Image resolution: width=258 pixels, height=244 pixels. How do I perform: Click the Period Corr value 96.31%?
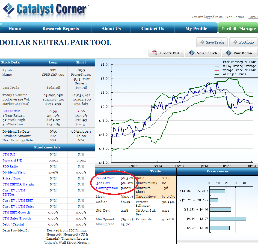[127, 178]
